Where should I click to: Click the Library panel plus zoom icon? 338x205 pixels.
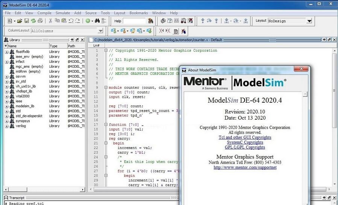tap(72, 39)
